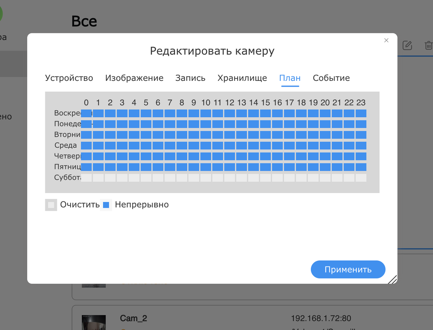Screen dimensions: 433x330
Task: Select the План tab
Action: coord(290,78)
